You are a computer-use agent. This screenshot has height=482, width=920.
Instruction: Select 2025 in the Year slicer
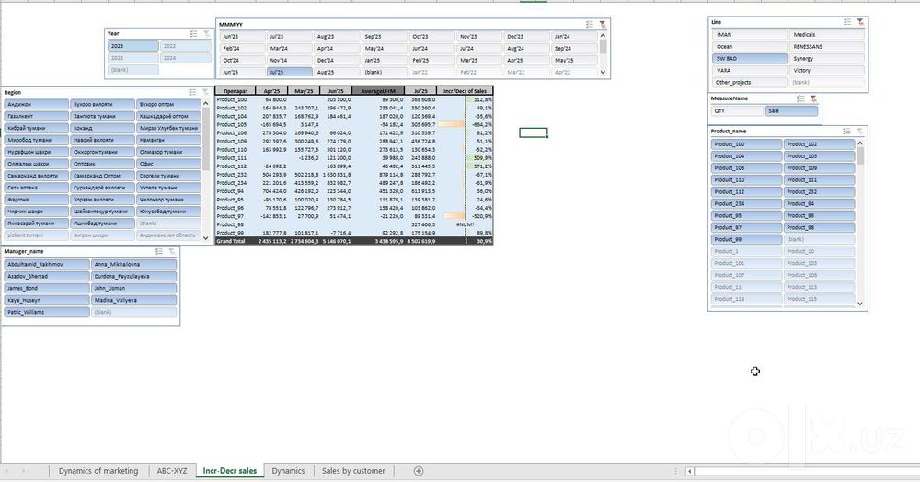pos(133,46)
